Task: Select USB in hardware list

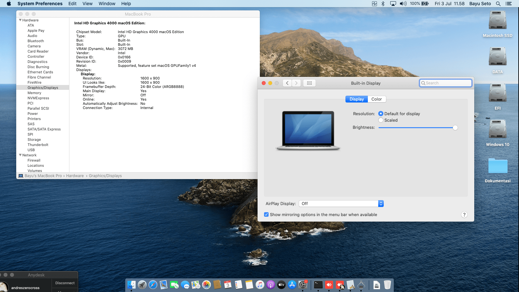Action: (x=31, y=150)
